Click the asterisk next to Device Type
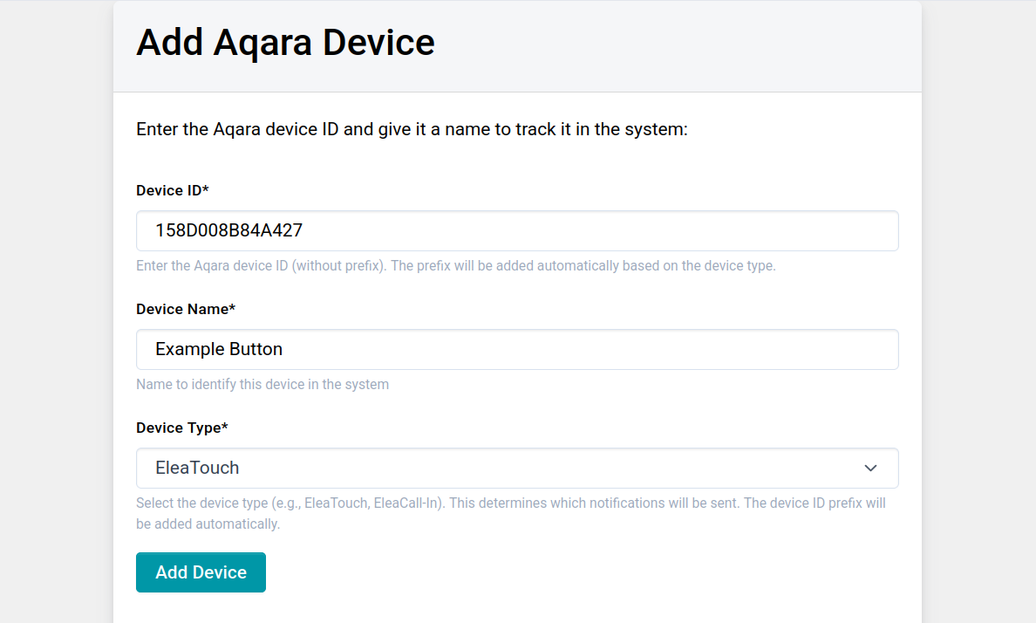Image resolution: width=1036 pixels, height=623 pixels. [225, 427]
